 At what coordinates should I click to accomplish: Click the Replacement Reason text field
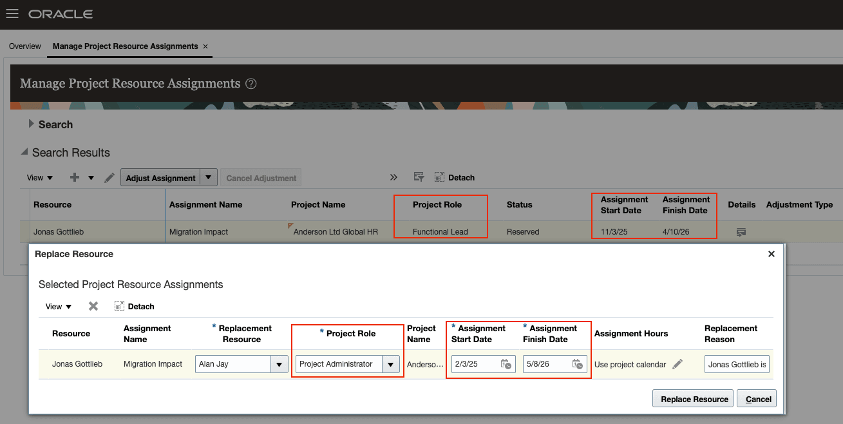736,364
